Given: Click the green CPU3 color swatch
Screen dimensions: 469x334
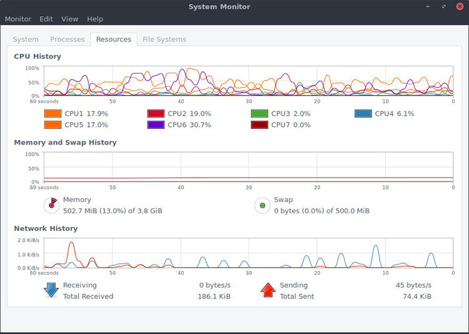Looking at the screenshot, I should pyautogui.click(x=260, y=114).
